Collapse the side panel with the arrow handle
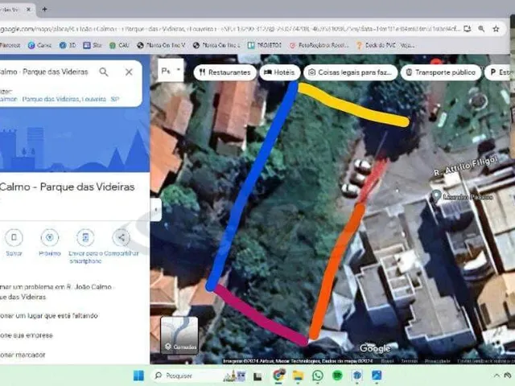The width and height of the screenshot is (515, 386). (x=155, y=209)
